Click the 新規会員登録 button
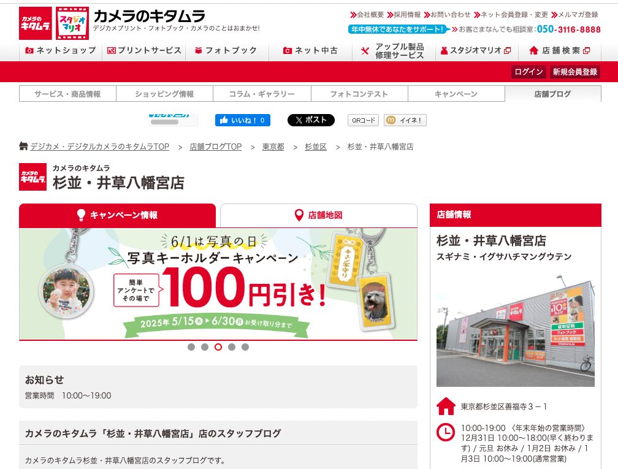The width and height of the screenshot is (618, 469). pyautogui.click(x=574, y=72)
